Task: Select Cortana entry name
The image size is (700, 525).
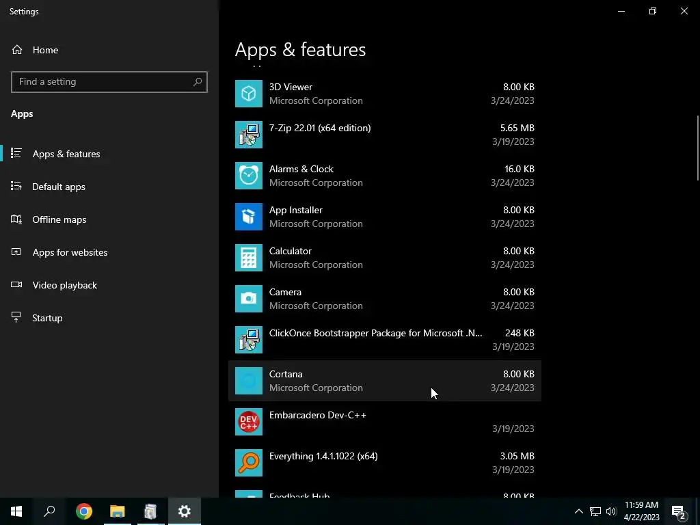Action: pos(286,374)
